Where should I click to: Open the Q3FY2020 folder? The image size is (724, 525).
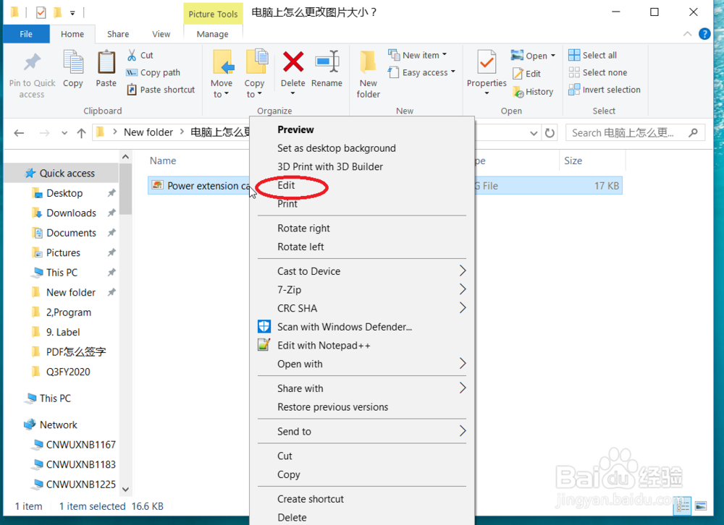pyautogui.click(x=68, y=372)
